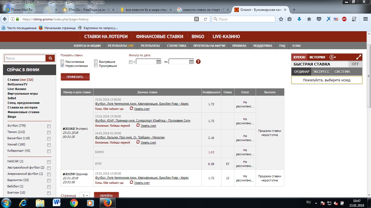Reload the current page
This screenshot has height=208, width=371.
(x=205, y=19)
